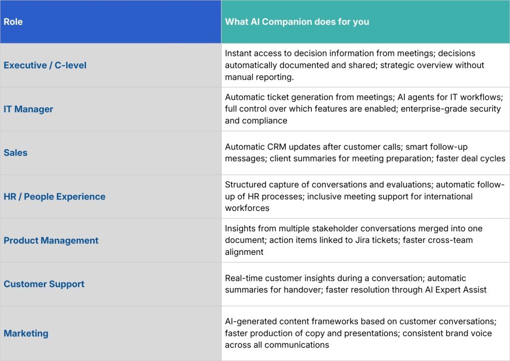Screen dimensions: 510x361
Task: Choose the Product Management role
Action: (51, 240)
